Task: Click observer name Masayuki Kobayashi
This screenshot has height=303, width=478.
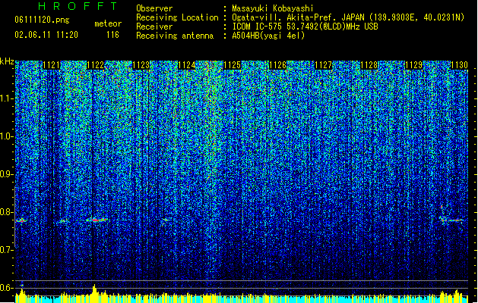Action: (273, 8)
